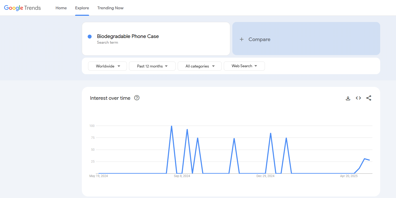Open the Trending Now tab
396x198 pixels.
(x=110, y=8)
